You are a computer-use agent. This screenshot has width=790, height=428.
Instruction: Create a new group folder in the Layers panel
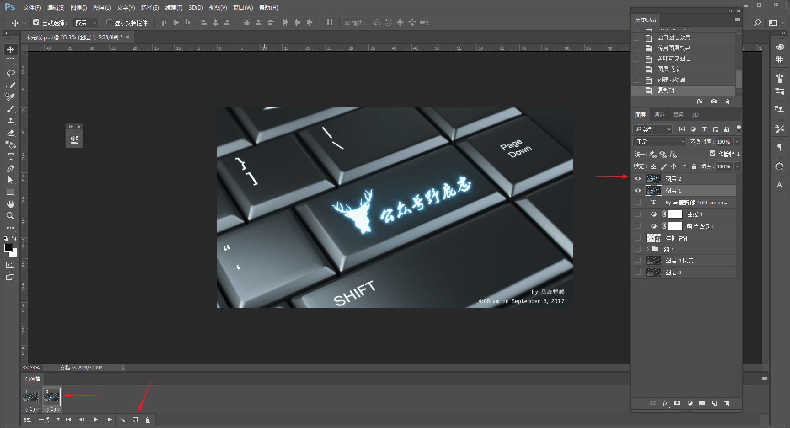[x=702, y=403]
